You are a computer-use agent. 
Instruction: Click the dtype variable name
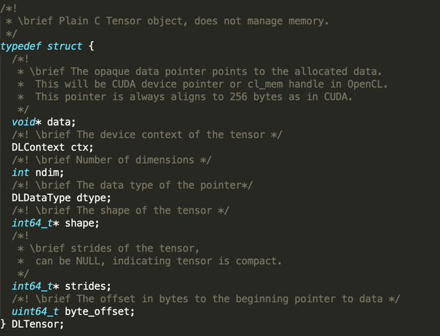(x=93, y=197)
